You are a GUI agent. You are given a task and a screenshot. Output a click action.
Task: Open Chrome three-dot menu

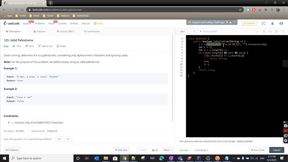pyautogui.click(x=284, y=10)
